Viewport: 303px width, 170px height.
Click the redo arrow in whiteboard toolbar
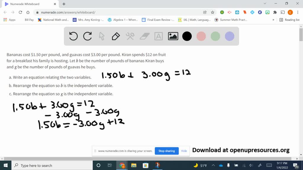coord(88,36)
